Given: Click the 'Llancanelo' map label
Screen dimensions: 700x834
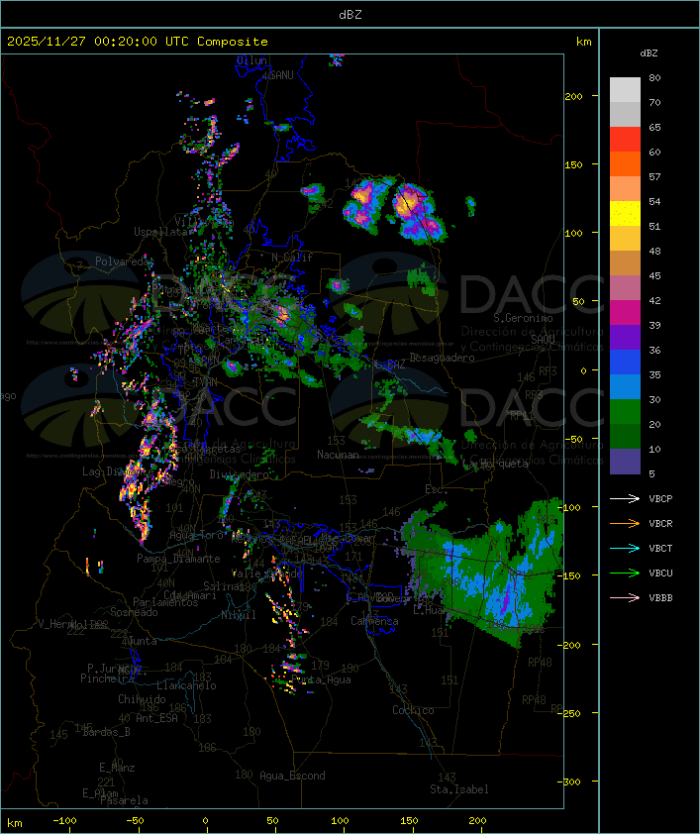Looking at the screenshot, I should [x=186, y=685].
